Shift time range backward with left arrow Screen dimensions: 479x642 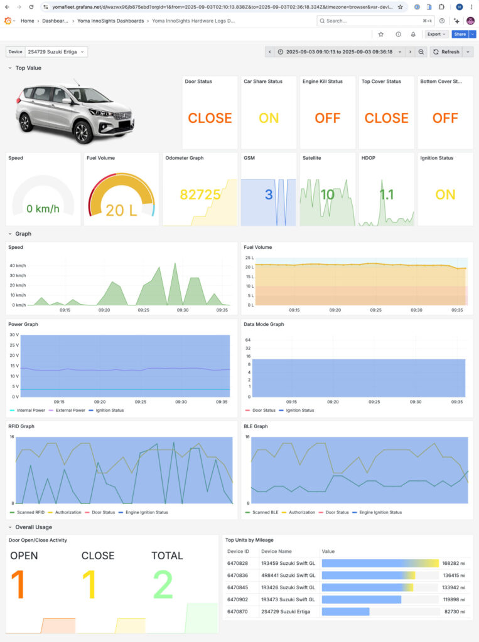coord(270,52)
